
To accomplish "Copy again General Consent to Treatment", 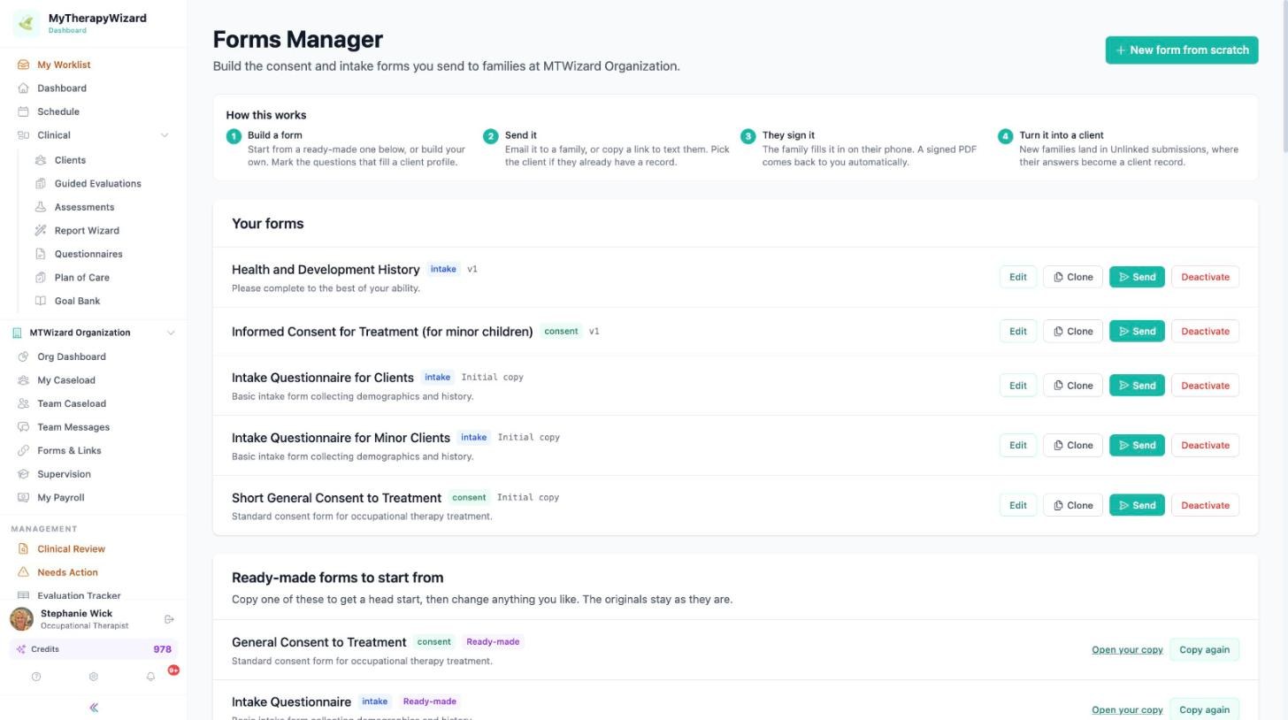I will point(1204,650).
